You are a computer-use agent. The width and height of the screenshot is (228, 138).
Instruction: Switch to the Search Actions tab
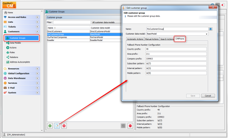pos(167,39)
